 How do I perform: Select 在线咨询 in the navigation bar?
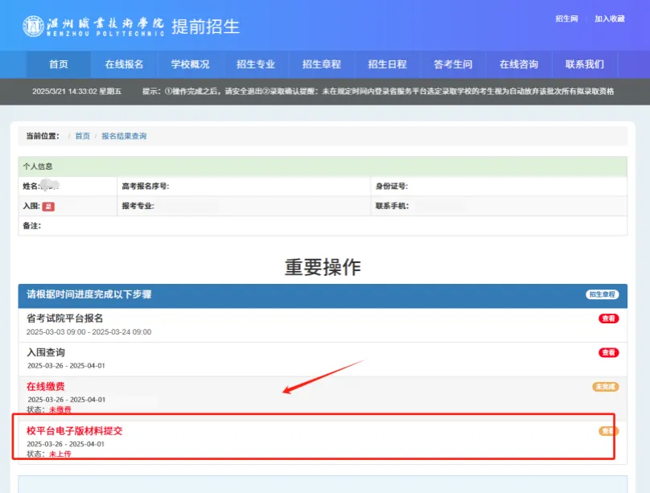pyautogui.click(x=519, y=64)
